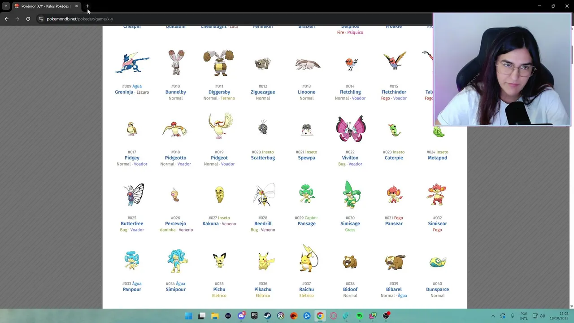The height and width of the screenshot is (323, 574).
Task: Click the Fogo type under Simisear
Action: click(437, 230)
